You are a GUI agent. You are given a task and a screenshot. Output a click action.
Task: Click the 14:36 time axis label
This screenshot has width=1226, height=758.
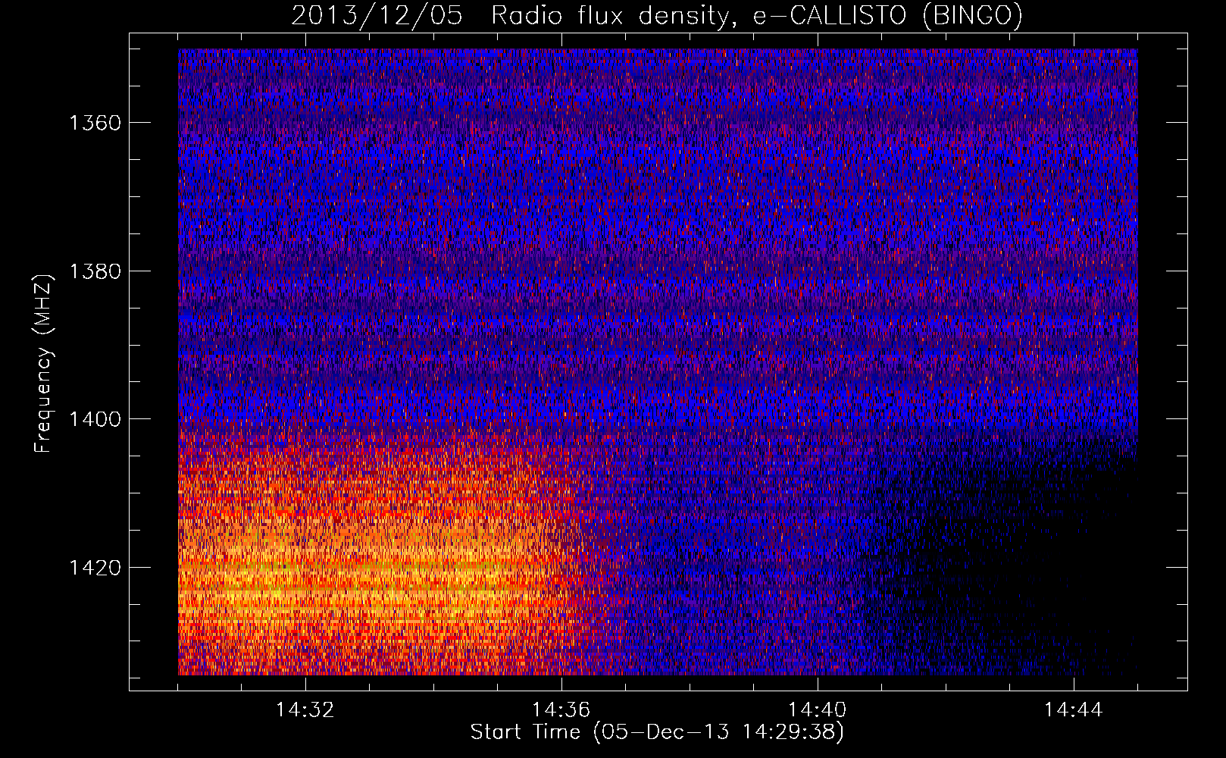point(561,710)
